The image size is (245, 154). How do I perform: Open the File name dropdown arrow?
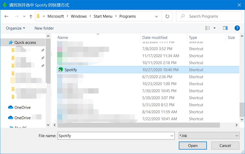tap(172, 136)
